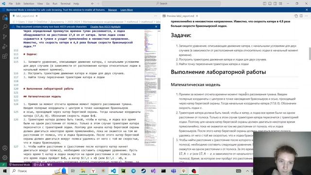Open the Selection menu
This screenshot has height=175, width=311.
click(x=29, y=3)
